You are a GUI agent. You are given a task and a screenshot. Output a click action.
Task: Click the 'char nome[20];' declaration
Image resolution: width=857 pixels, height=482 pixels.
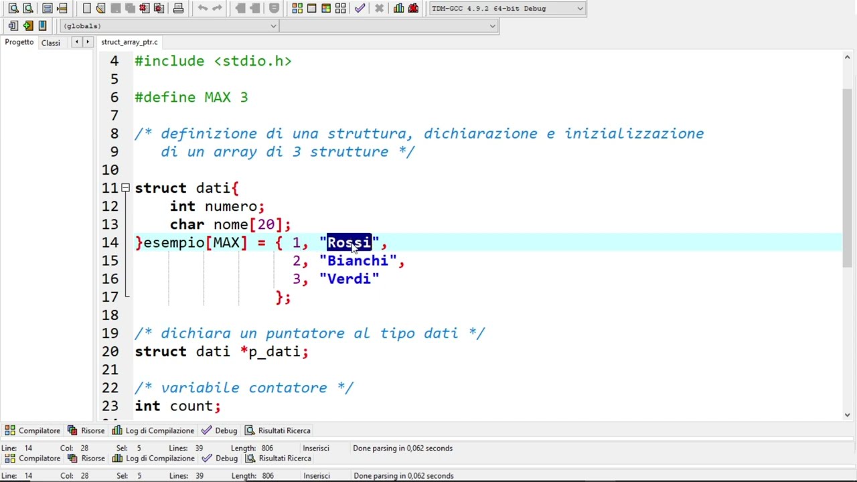coord(230,224)
